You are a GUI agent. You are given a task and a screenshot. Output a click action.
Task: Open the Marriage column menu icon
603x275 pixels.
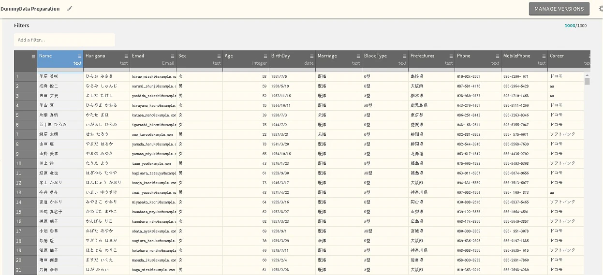(x=358, y=56)
